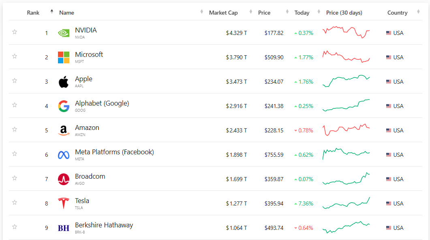Image resolution: width=430 pixels, height=240 pixels.
Task: View Tesla 30-day price chart
Action: [346, 203]
